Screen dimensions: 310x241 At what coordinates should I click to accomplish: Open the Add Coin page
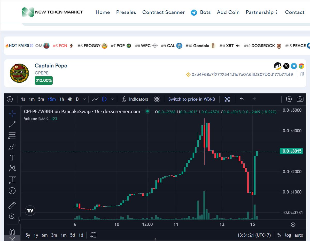tap(228, 12)
